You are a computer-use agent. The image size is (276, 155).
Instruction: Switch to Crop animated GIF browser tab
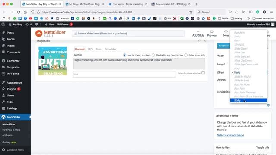[x=171, y=4]
